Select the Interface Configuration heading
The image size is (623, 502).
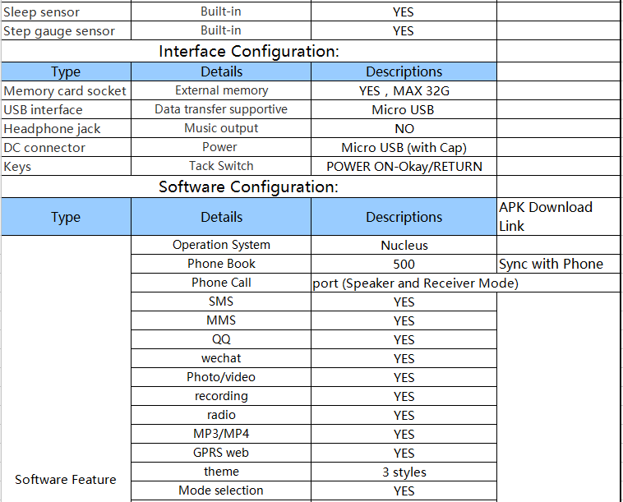[249, 51]
